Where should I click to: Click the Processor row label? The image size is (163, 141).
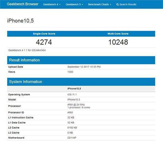tap(14, 106)
